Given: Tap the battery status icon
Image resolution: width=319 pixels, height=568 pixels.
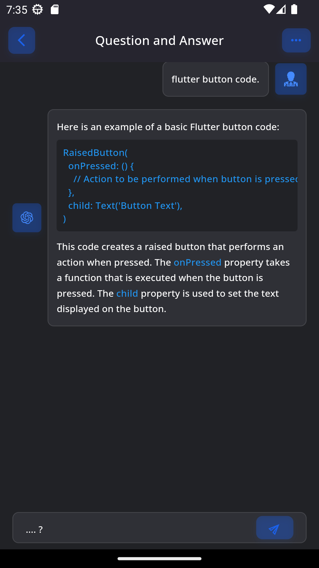Looking at the screenshot, I should pyautogui.click(x=294, y=9).
